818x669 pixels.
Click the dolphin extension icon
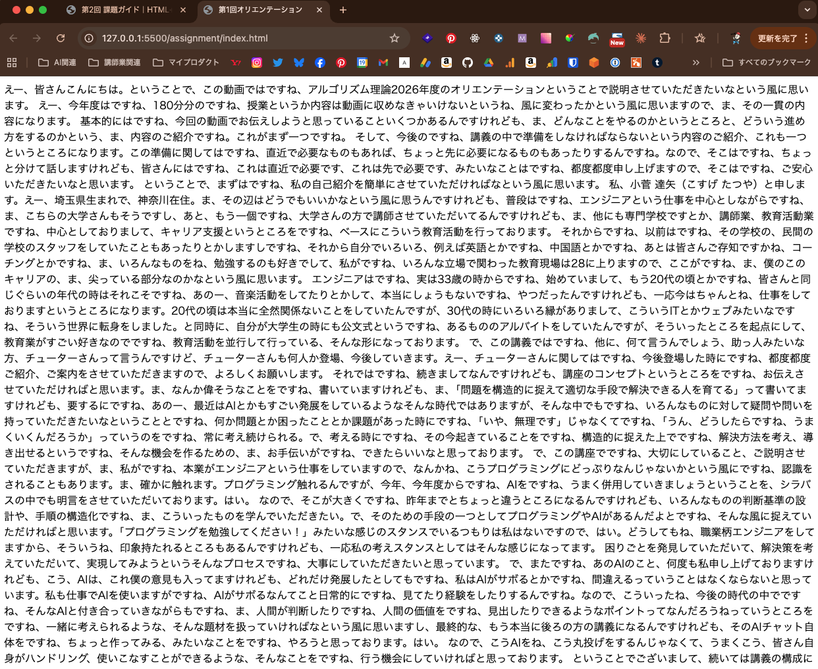pyautogui.click(x=593, y=38)
